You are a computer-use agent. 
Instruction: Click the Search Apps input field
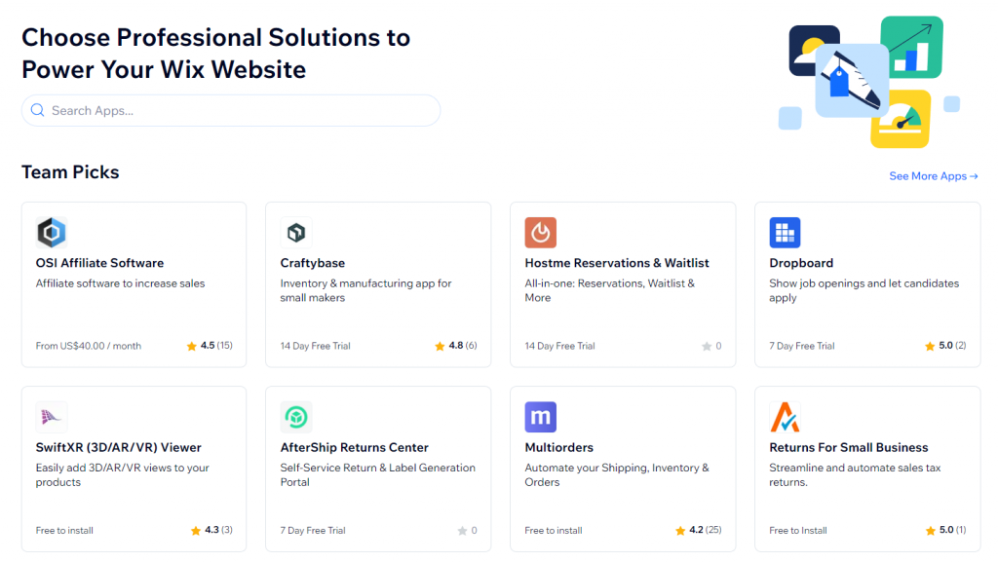tap(230, 110)
